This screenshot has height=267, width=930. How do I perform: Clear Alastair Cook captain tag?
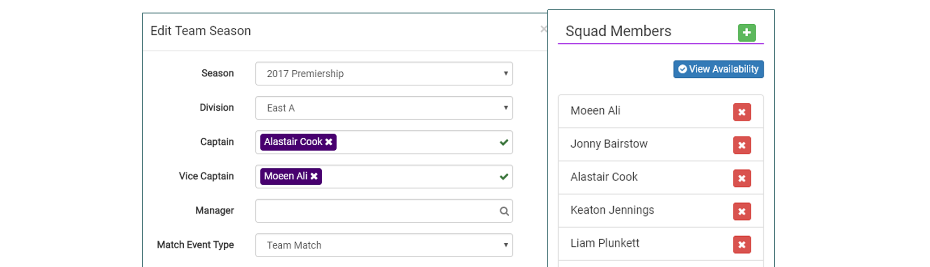[329, 142]
